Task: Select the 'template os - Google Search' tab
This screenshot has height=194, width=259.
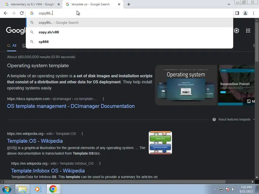Action: 93,4
